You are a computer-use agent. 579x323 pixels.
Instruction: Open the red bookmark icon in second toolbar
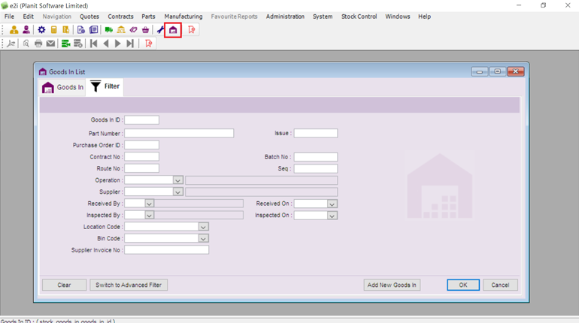(x=148, y=44)
